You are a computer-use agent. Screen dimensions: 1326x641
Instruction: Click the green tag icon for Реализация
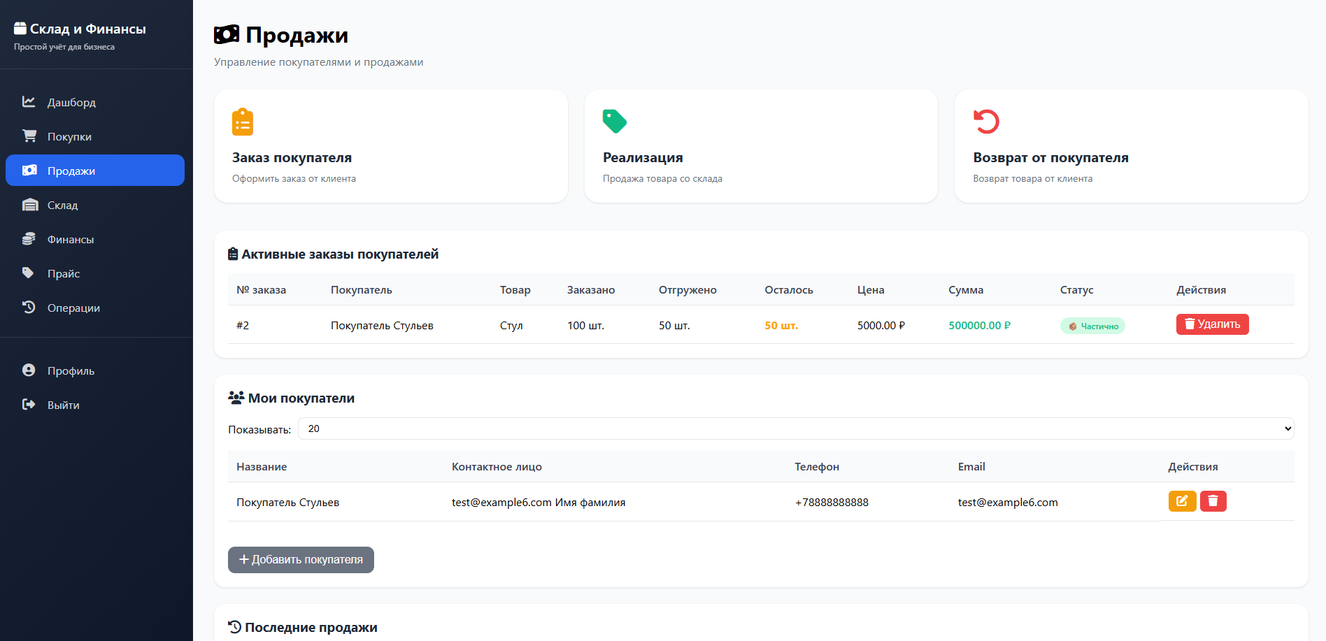614,122
